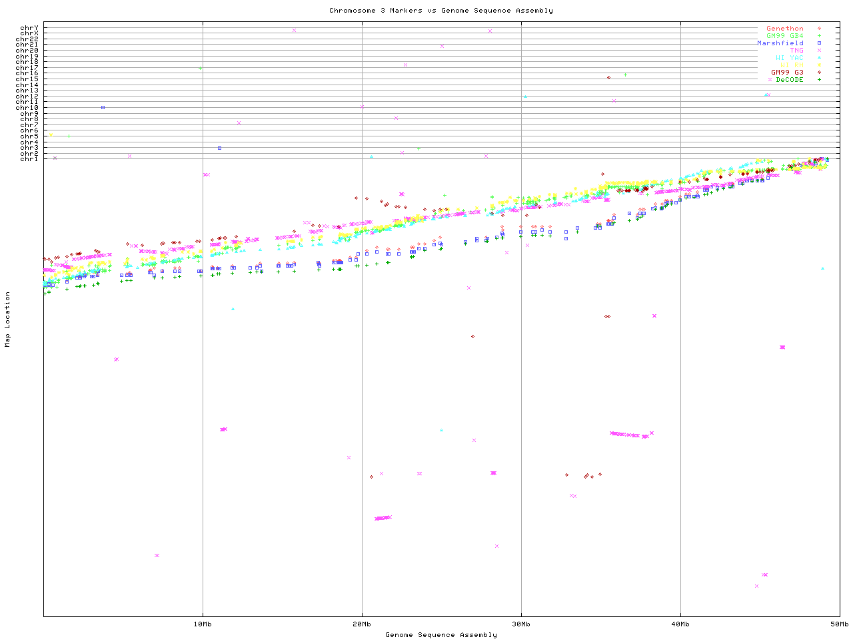Select the cyan triangle WI YAC marker
This screenshot has height=639, width=853.
tap(819, 58)
